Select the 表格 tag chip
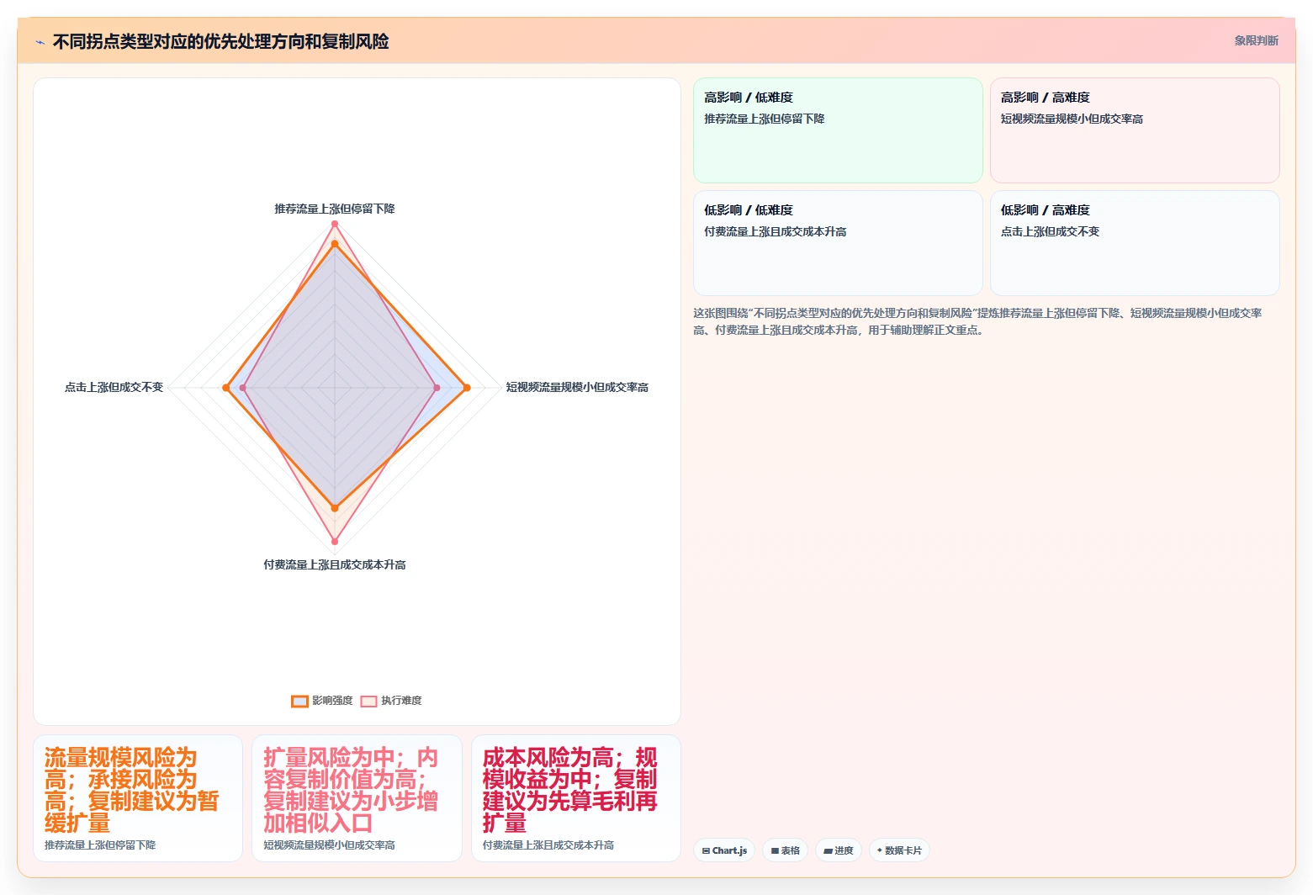The image size is (1313, 895). pos(785,850)
